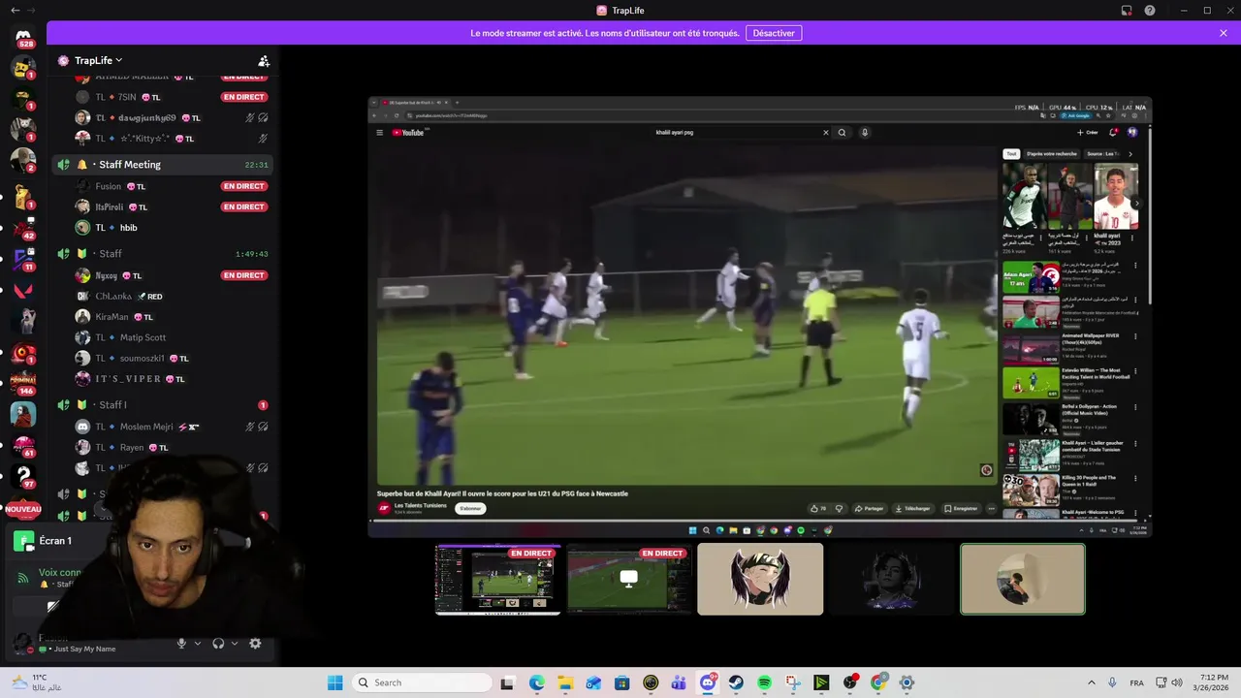Open Discord from the taskbar
1241x698 pixels.
pyautogui.click(x=708, y=682)
